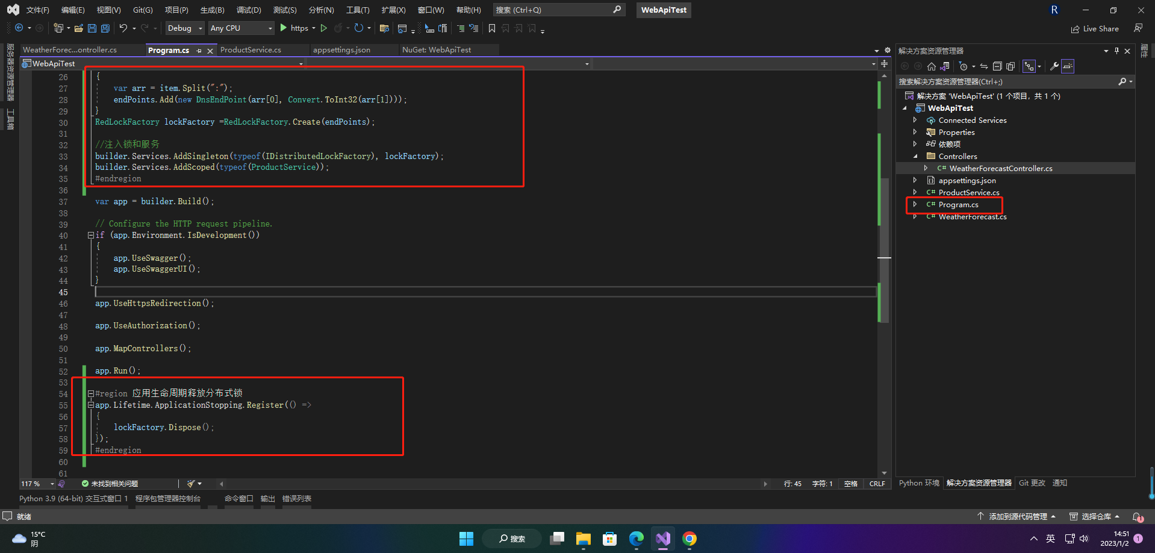Open the 文件(F) menu

tap(37, 10)
